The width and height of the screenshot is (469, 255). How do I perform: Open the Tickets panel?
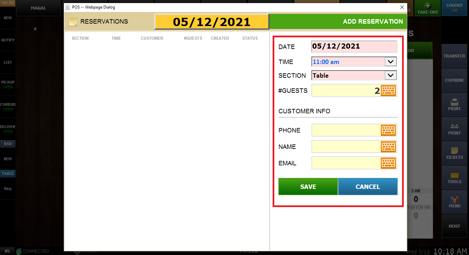pyautogui.click(x=454, y=153)
